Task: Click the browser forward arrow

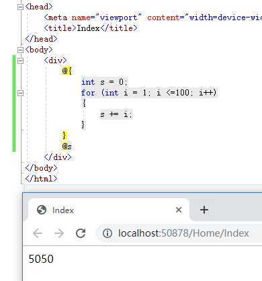Action: point(59,233)
